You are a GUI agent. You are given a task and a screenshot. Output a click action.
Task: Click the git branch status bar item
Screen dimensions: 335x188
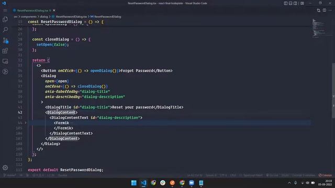click(x=9, y=175)
